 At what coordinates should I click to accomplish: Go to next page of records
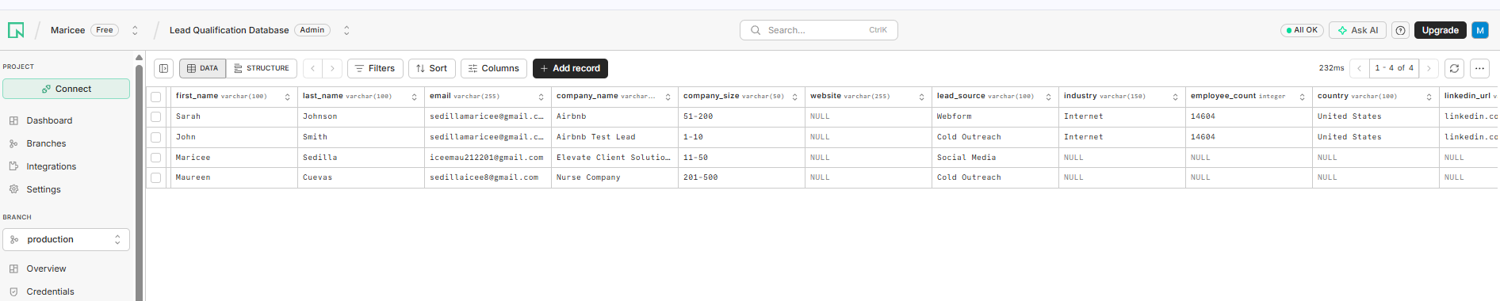tap(1429, 68)
